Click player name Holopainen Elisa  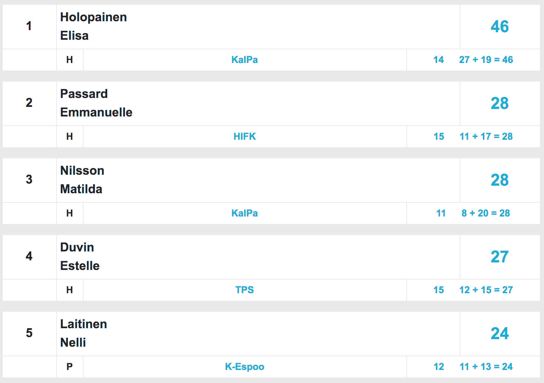click(94, 26)
